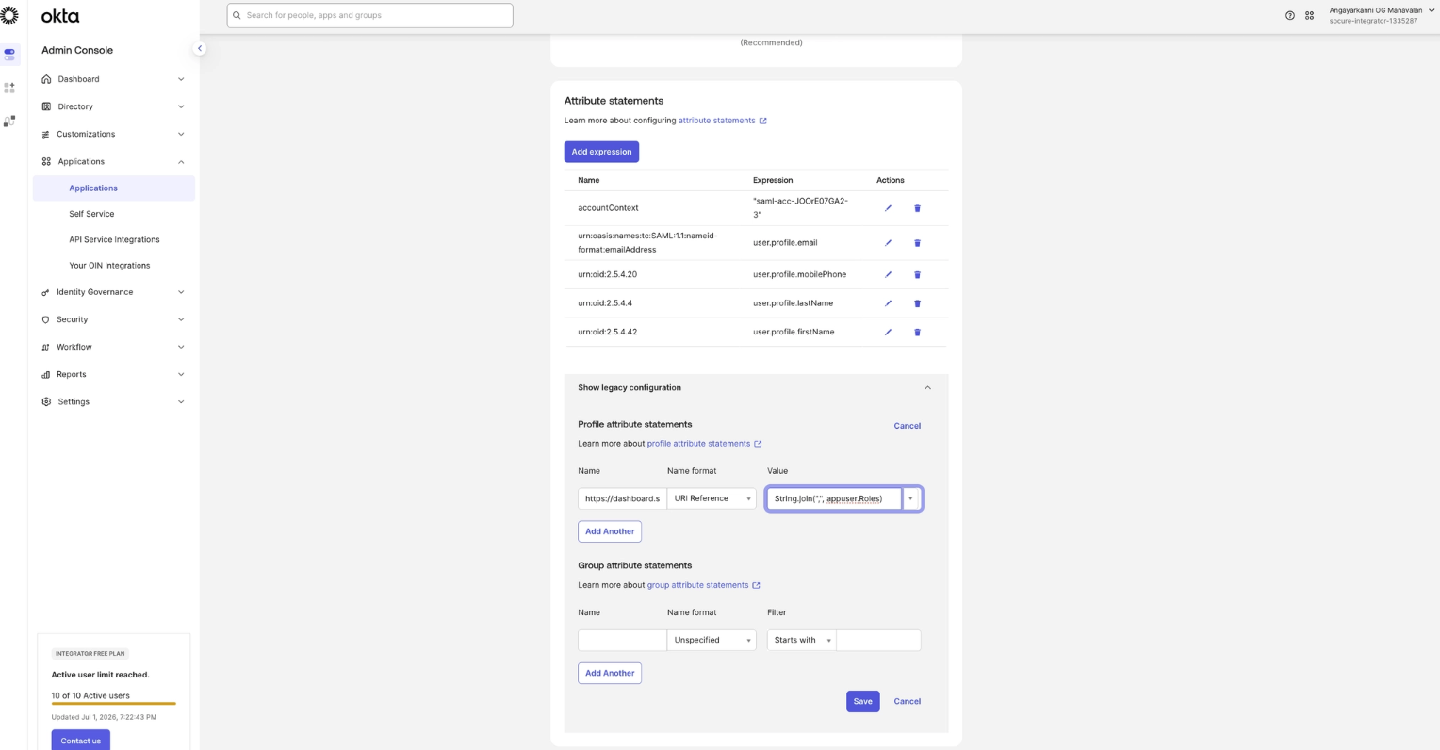The height and width of the screenshot is (750, 1440).
Task: Open the help question mark icon
Action: click(x=1290, y=15)
